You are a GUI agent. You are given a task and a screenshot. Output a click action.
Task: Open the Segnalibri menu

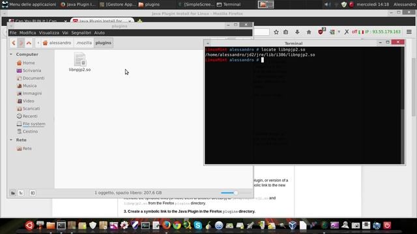click(x=81, y=32)
